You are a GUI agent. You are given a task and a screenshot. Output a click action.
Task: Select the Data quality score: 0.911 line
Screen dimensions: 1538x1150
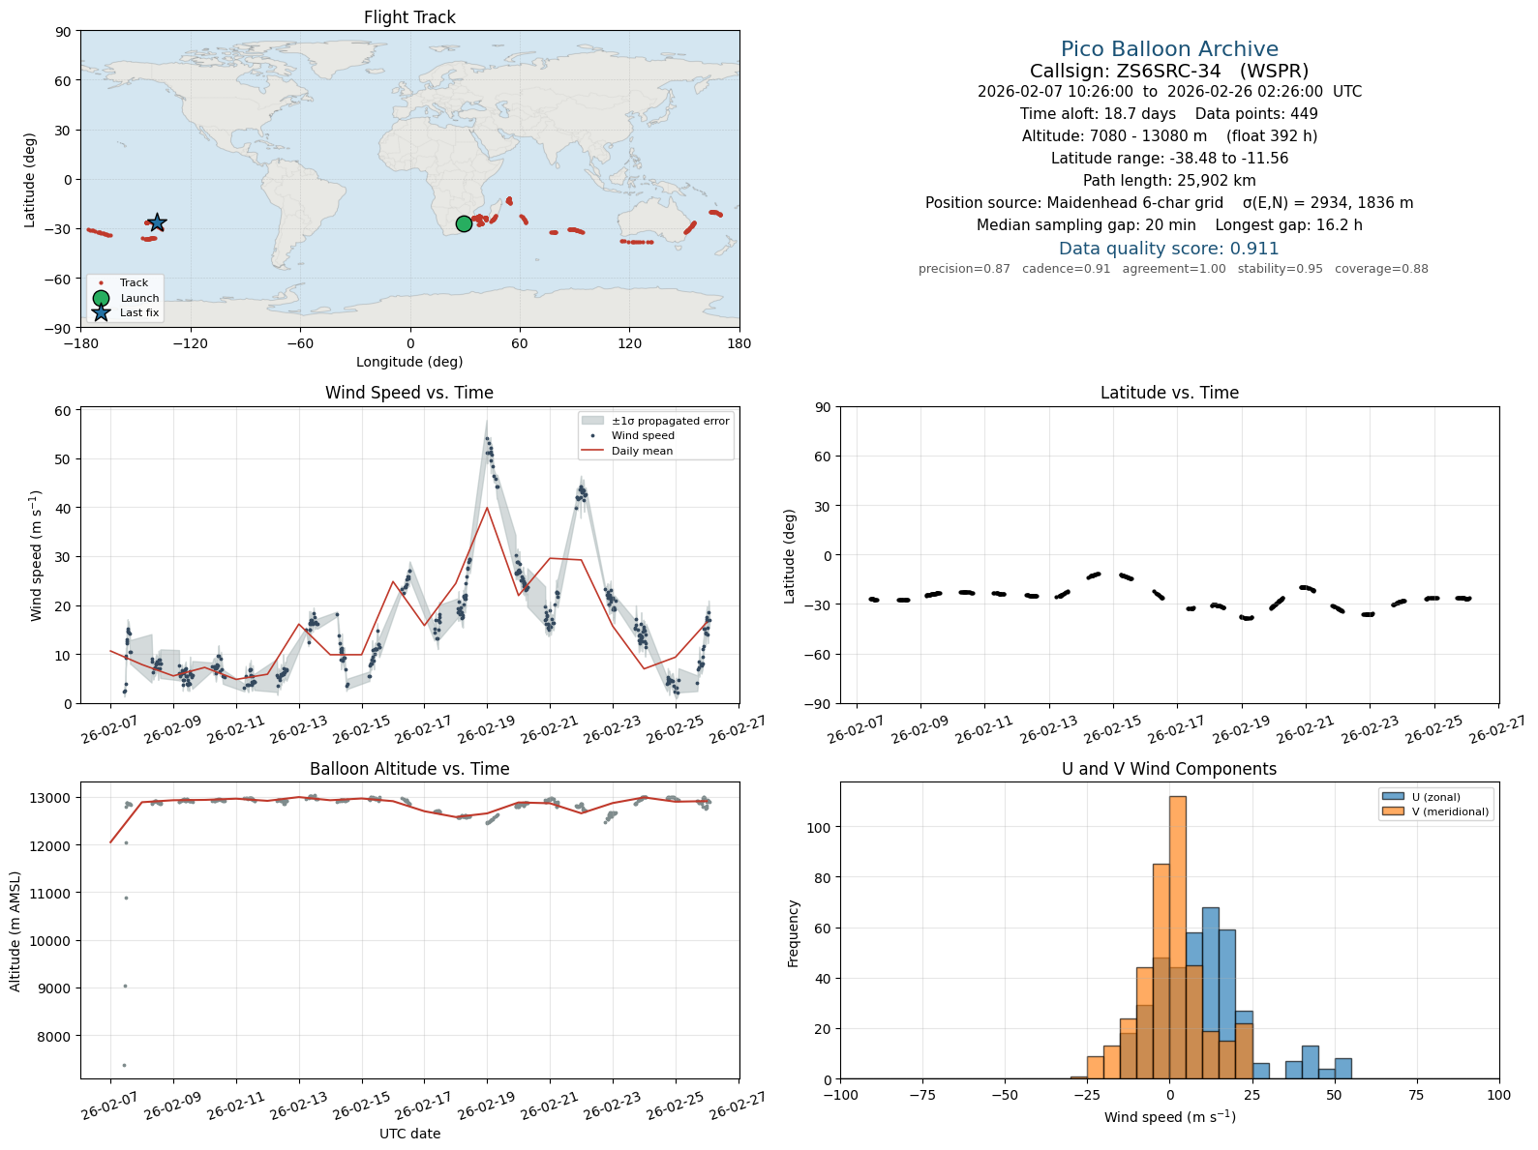tap(1169, 249)
